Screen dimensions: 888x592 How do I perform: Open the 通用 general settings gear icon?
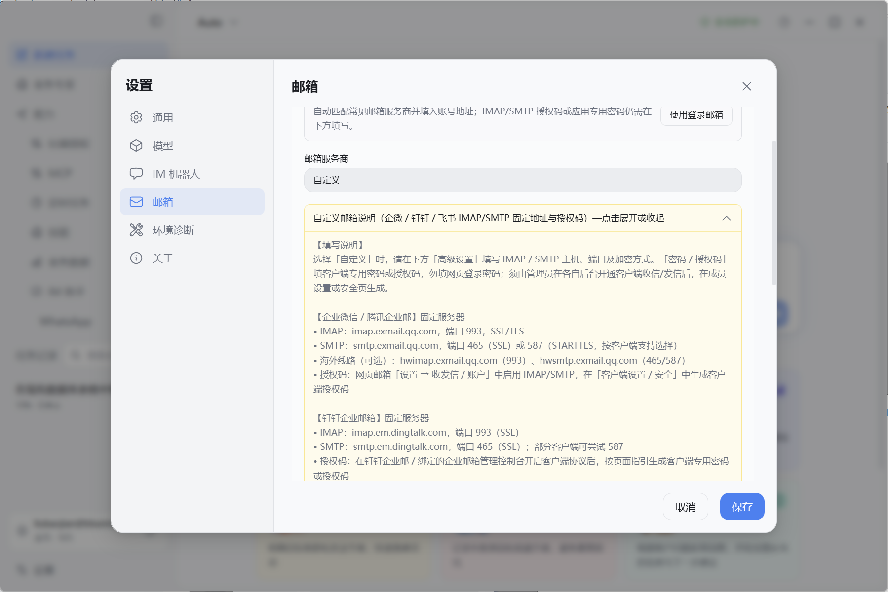coord(136,117)
